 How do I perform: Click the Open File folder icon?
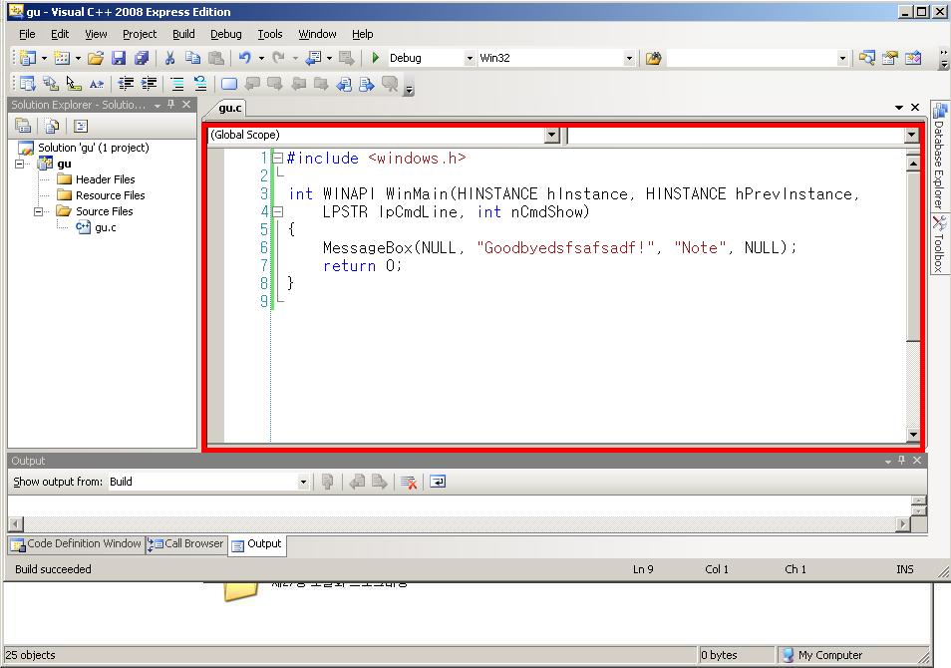[x=96, y=58]
